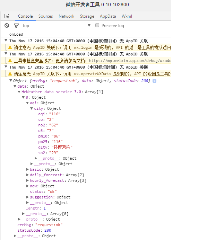199x240 pixels.
Task: Click warning icon on security domain message
Action: 10,61
